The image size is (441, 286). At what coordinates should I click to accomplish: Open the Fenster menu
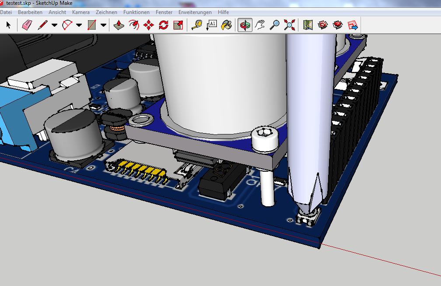164,12
